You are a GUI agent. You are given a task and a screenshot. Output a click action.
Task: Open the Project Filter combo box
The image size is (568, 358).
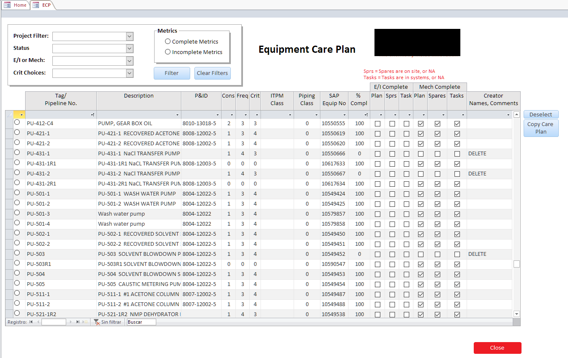click(129, 36)
